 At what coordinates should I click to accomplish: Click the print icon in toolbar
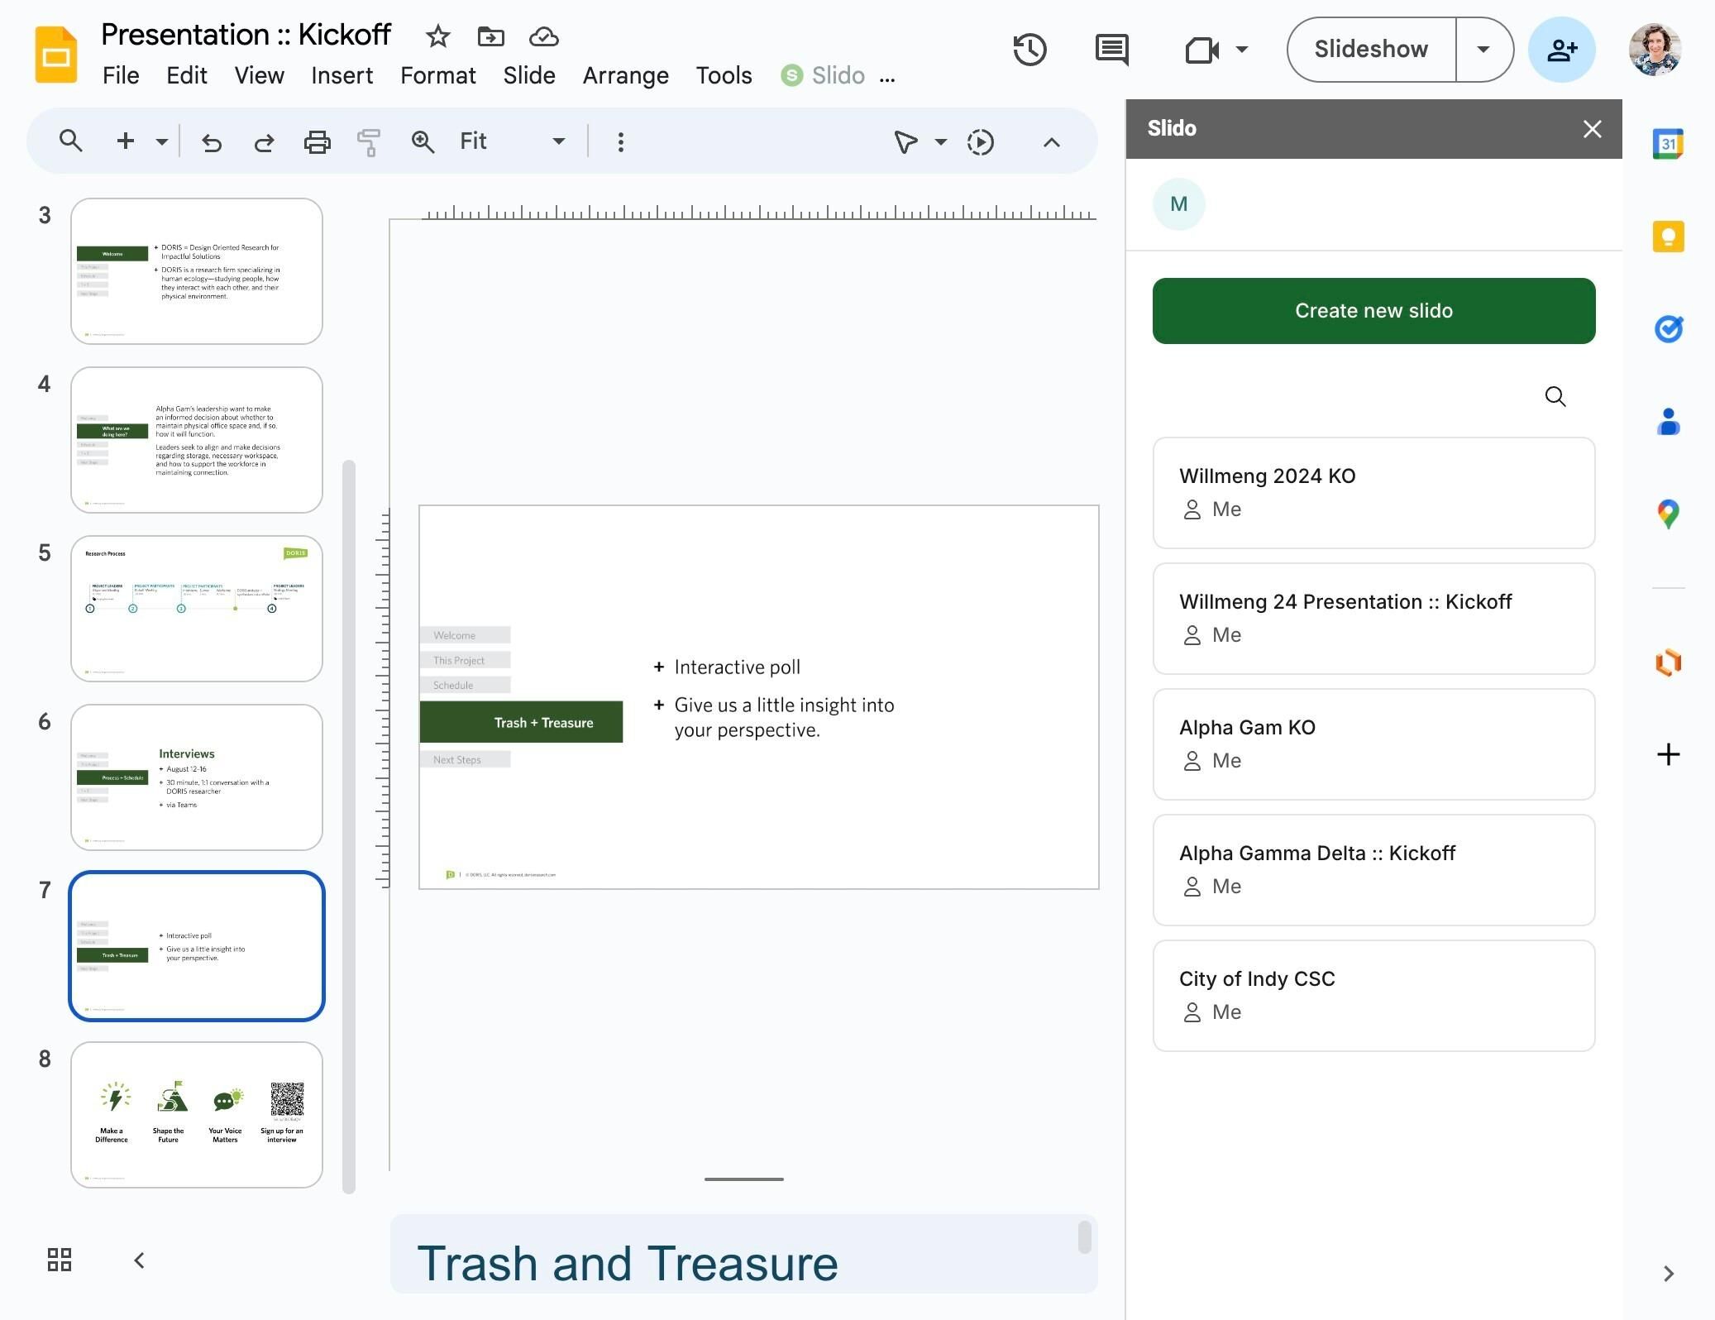317,142
